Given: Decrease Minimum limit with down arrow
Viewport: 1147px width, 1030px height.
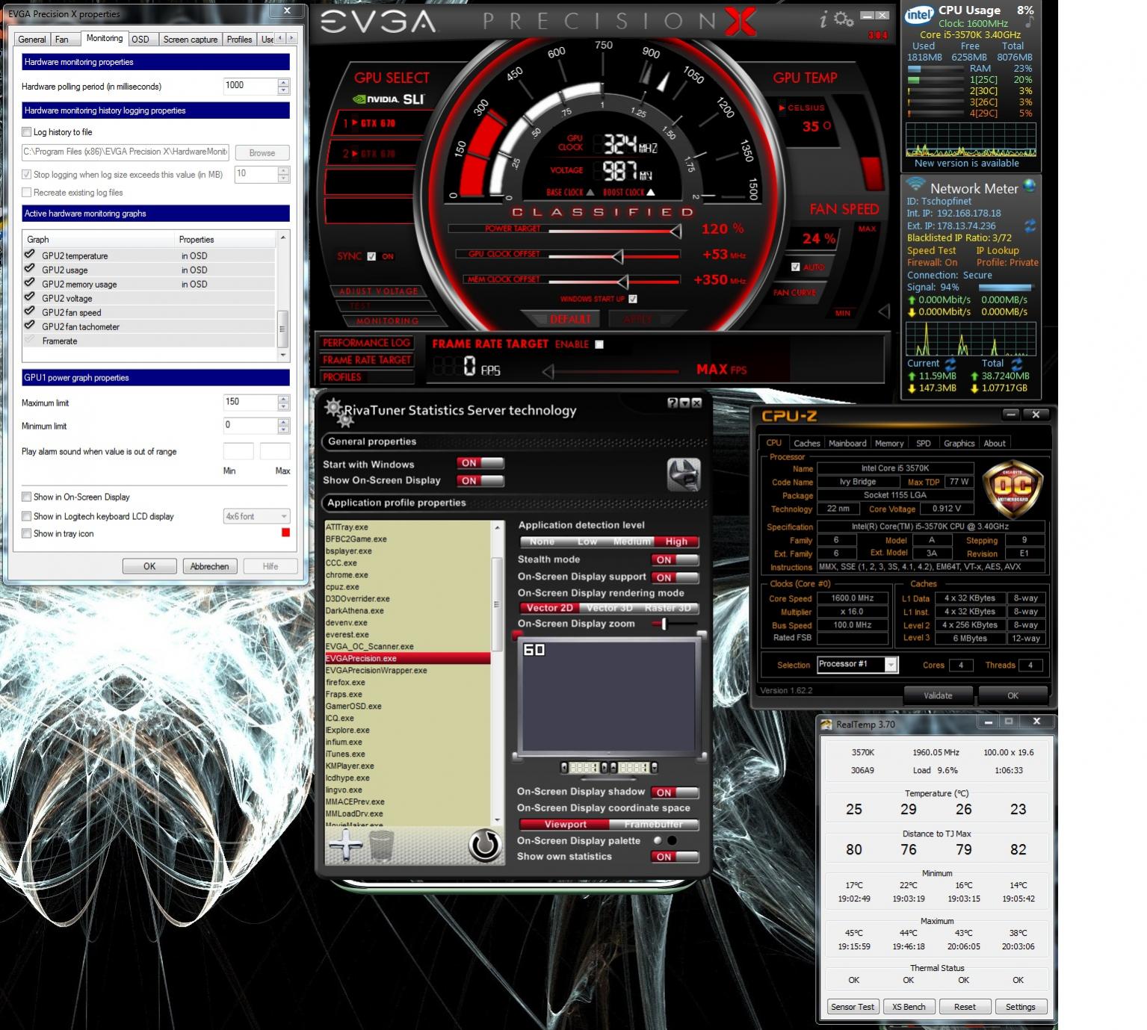Looking at the screenshot, I should coord(283,430).
